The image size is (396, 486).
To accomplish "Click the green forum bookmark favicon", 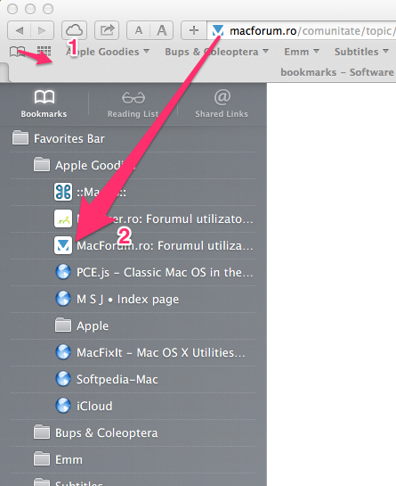I will point(63,218).
